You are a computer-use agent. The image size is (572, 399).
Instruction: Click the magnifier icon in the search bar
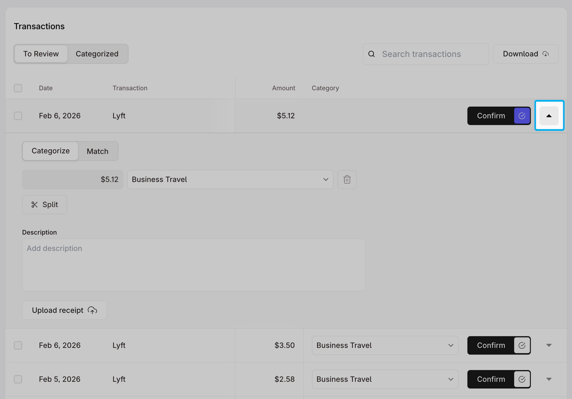[x=372, y=54]
